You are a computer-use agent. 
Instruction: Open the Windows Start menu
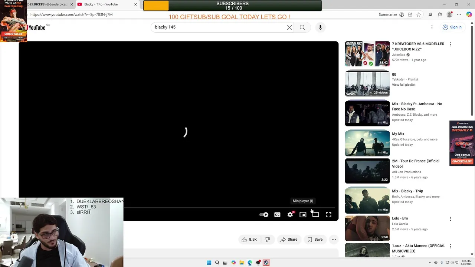pos(209,263)
